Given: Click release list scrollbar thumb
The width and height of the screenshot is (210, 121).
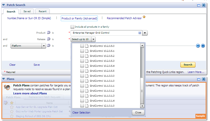Looking at the screenshot, I should 142,91.
